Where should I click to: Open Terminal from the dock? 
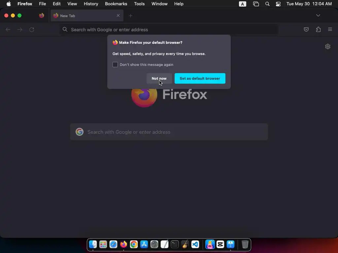[175, 244]
